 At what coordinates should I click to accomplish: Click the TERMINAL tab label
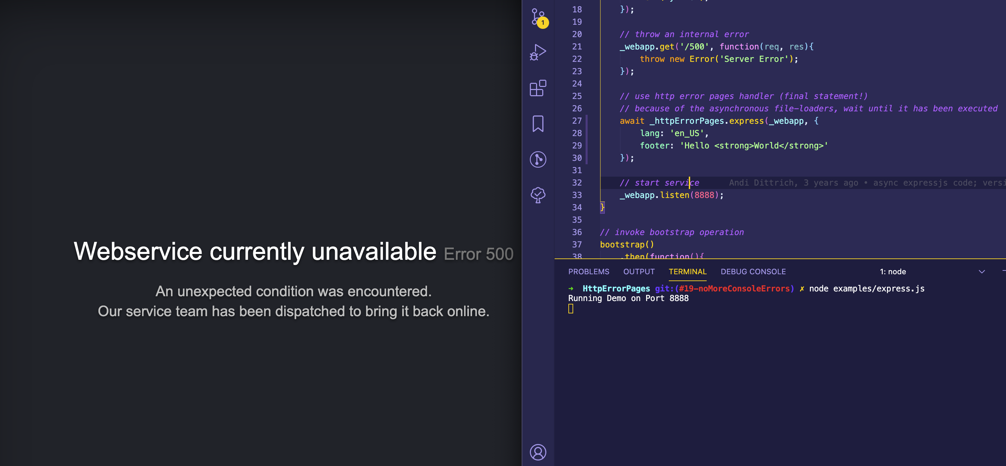pos(688,271)
